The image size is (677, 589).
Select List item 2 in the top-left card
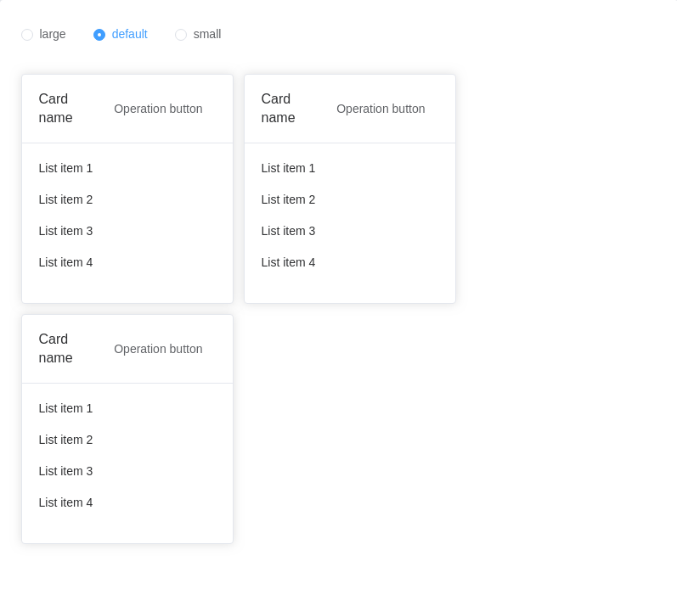pyautogui.click(x=65, y=199)
